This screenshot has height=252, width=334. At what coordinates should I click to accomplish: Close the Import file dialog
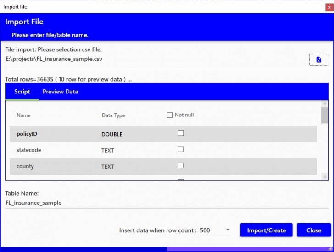pos(329,7)
